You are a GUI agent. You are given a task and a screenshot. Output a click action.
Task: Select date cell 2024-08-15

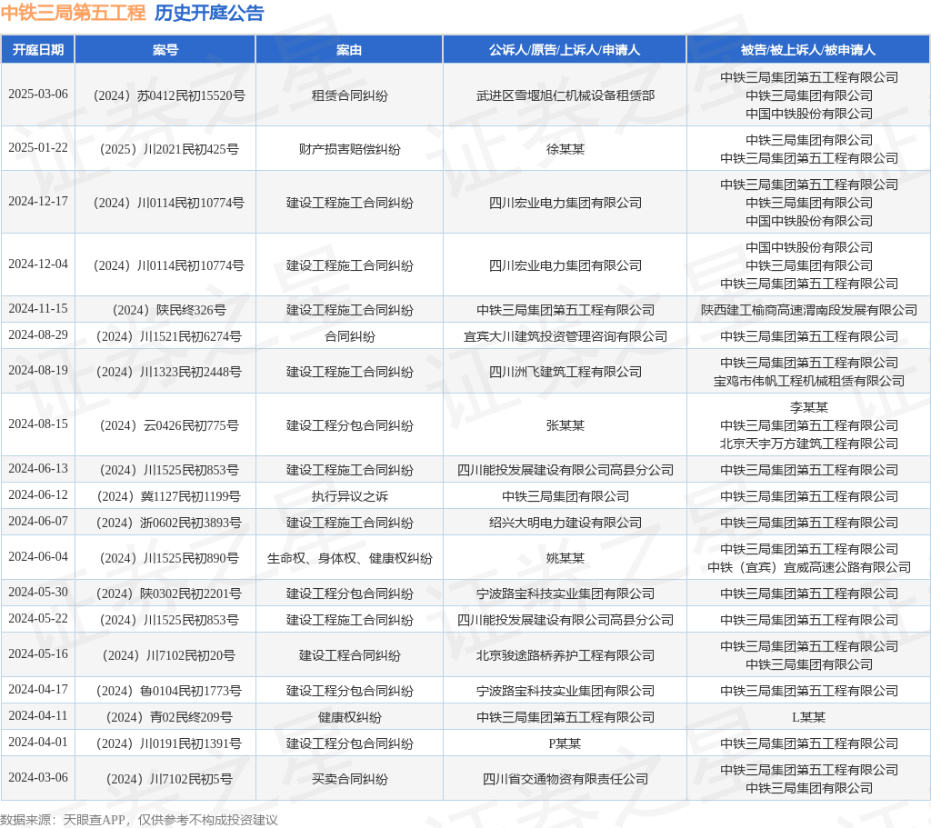[x=38, y=424]
